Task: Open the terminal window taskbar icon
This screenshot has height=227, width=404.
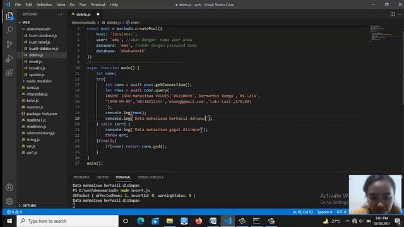Action: [x=256, y=221]
